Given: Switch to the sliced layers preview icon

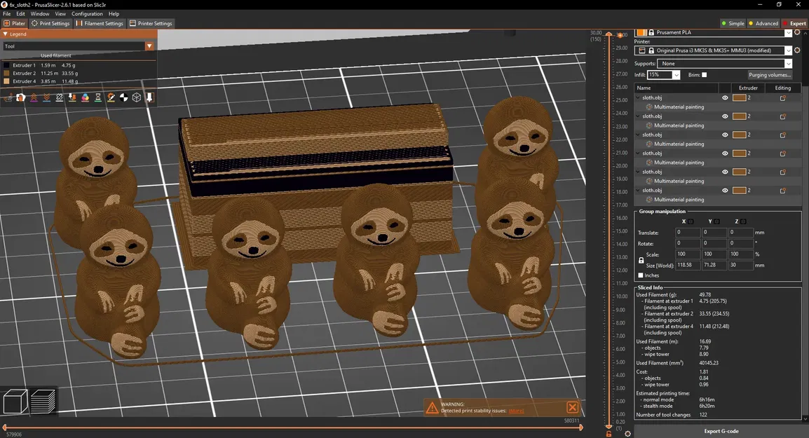Looking at the screenshot, I should coord(43,402).
